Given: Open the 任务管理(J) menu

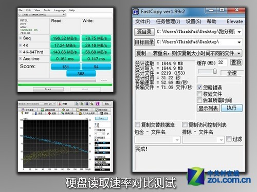Looking at the screenshot, I should [x=168, y=22].
